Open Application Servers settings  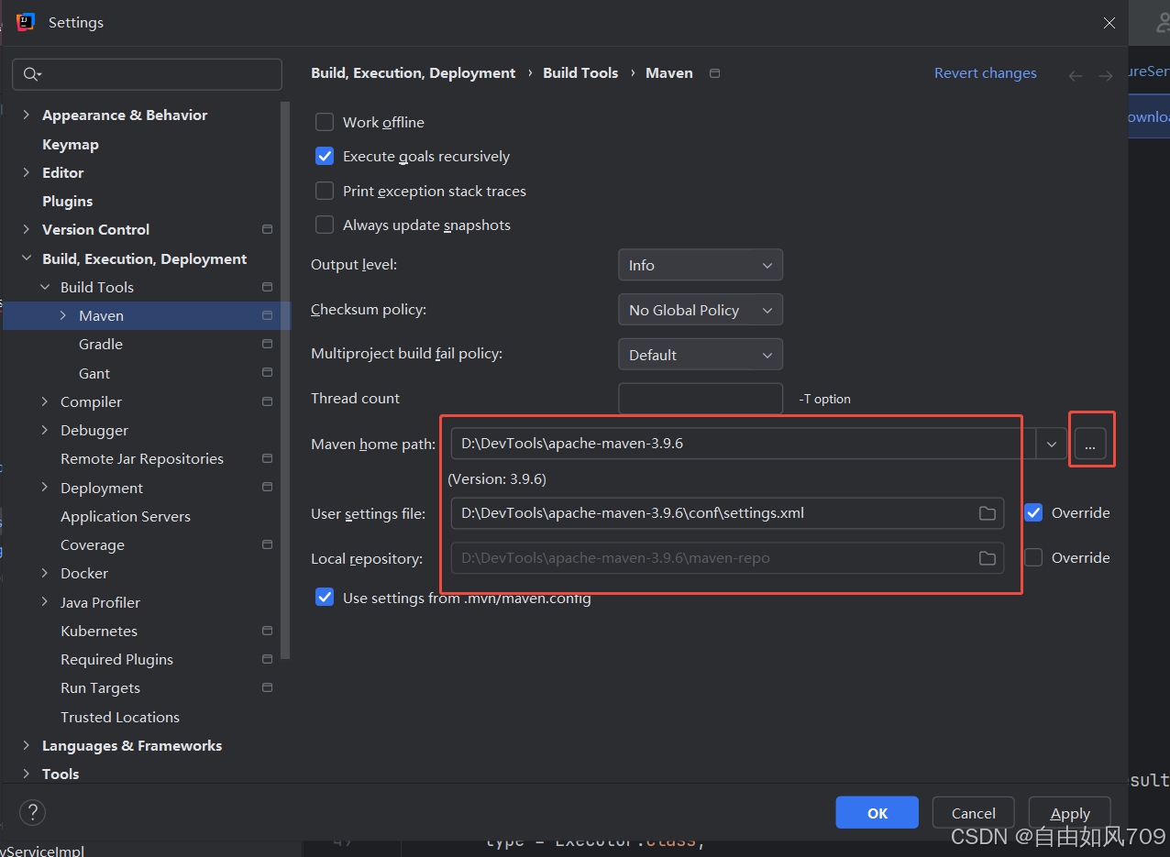point(126,516)
